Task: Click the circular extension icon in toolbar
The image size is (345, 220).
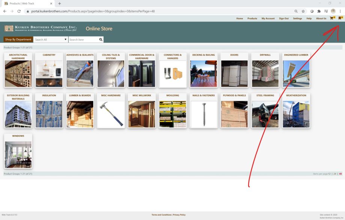Action: click(312, 11)
